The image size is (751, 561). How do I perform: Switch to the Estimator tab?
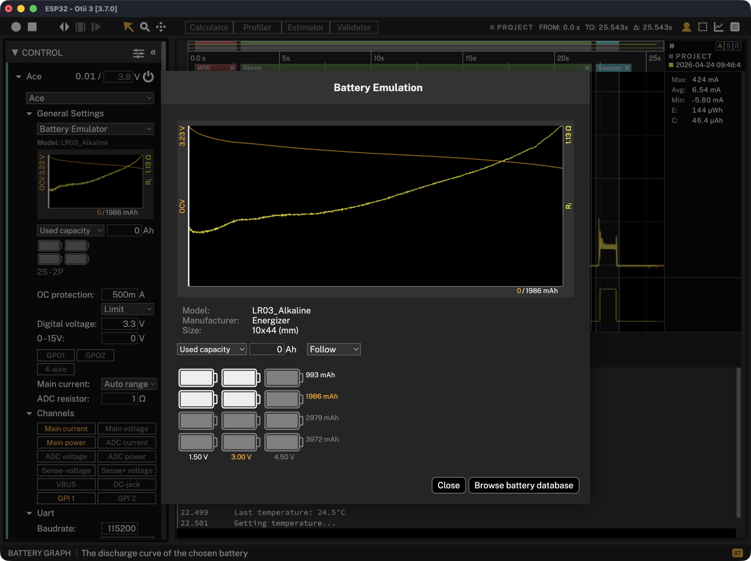[306, 28]
